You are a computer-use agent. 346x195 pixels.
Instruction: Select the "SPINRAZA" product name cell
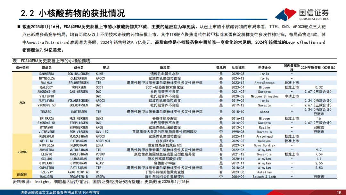(46, 119)
